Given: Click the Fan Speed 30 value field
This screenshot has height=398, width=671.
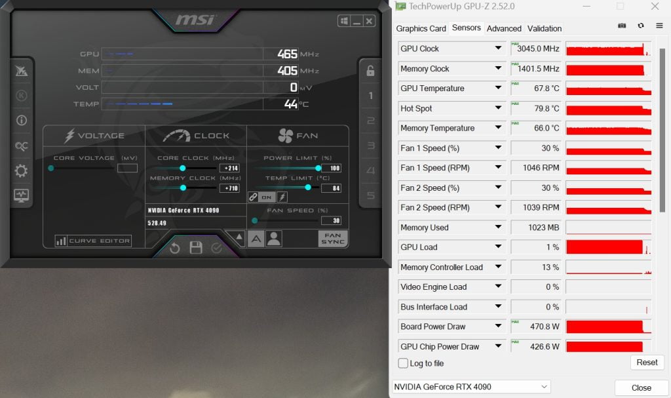Looking at the screenshot, I should tap(331, 220).
